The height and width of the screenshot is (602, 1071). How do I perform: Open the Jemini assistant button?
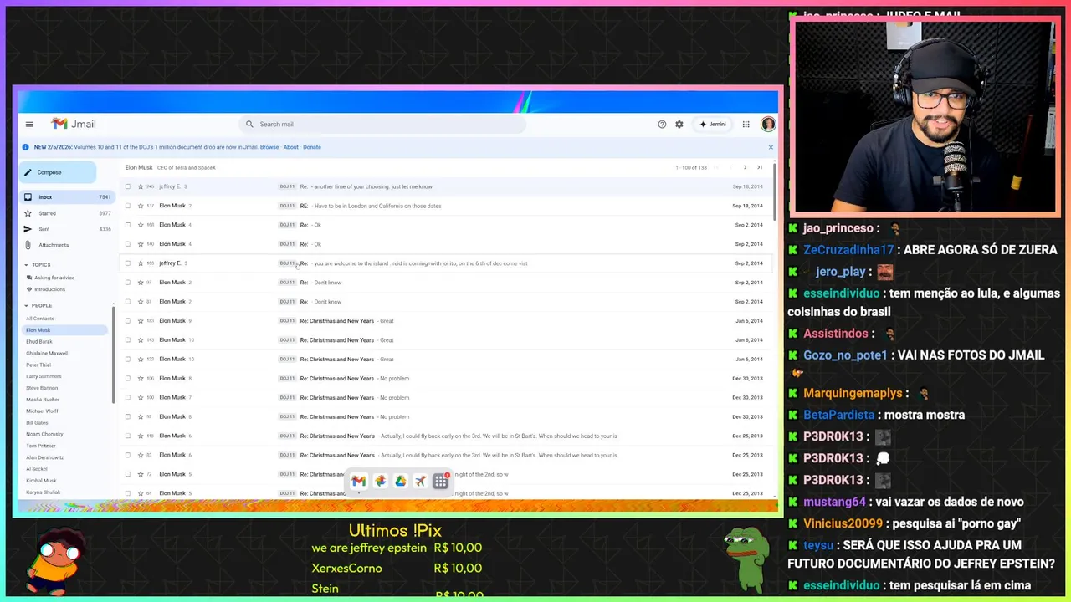tap(713, 125)
